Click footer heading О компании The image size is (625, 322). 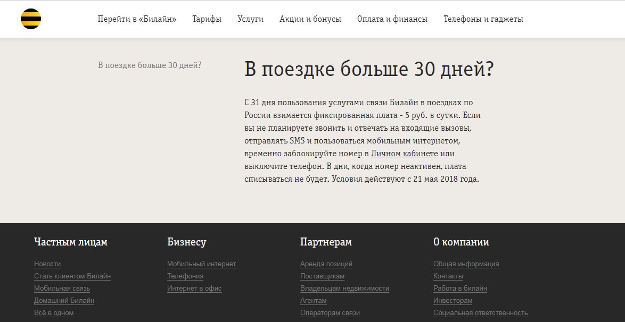tap(461, 242)
